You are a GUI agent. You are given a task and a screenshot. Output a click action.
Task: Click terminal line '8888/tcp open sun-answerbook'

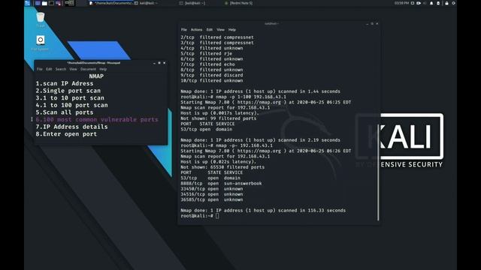click(221, 183)
